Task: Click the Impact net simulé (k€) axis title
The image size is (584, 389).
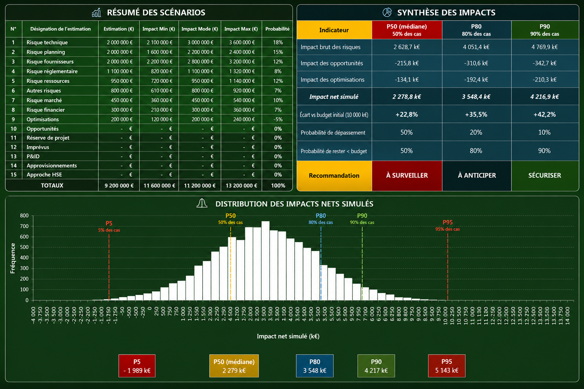Action: tap(288, 336)
